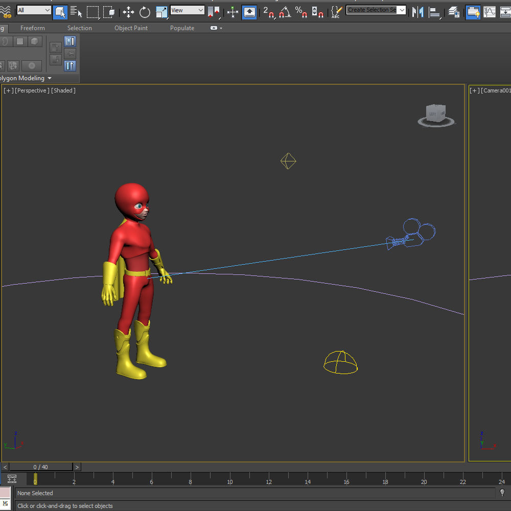Viewport: 511px width, 511px height.
Task: Open the Populate tab
Action: (x=182, y=28)
